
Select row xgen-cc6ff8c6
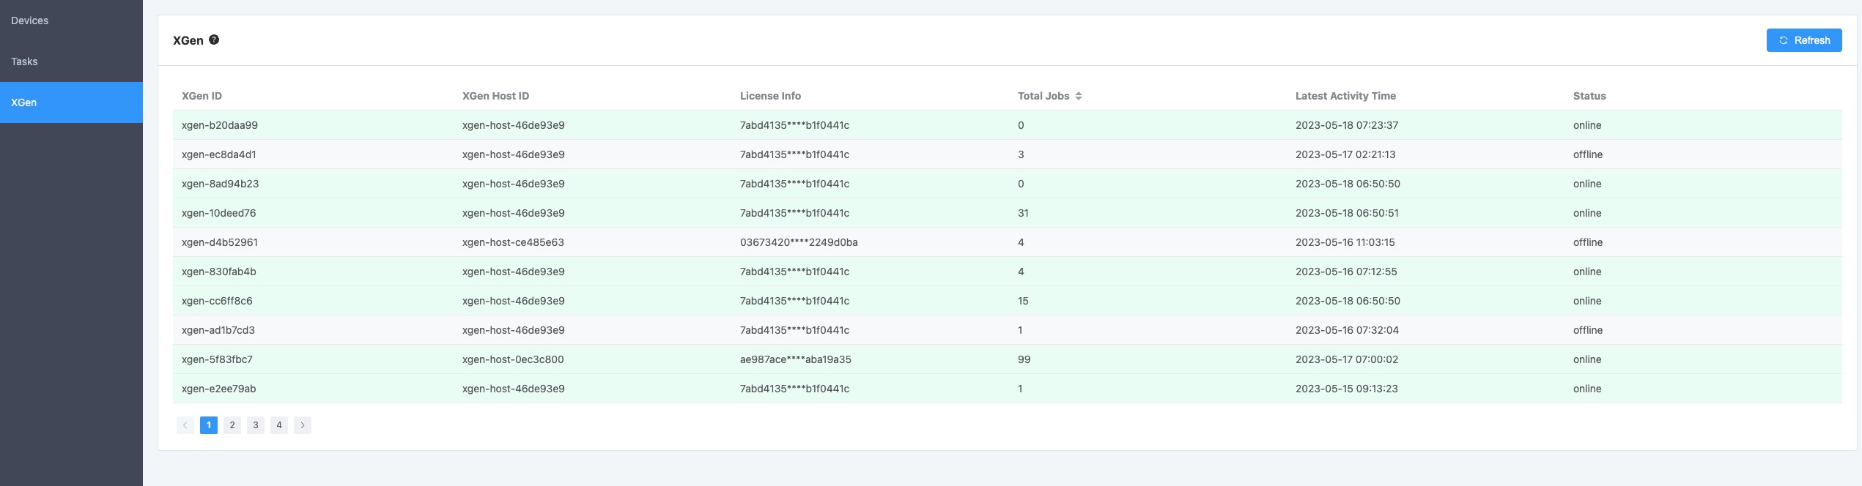click(1008, 301)
